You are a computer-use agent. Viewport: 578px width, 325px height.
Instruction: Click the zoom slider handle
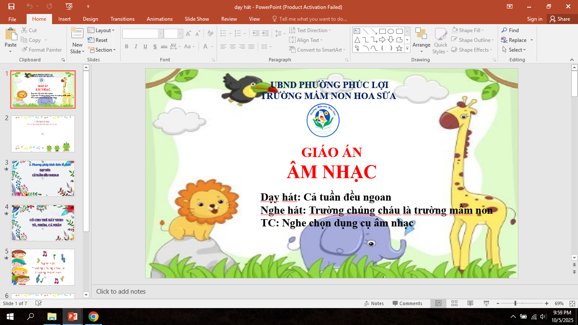tap(515, 303)
